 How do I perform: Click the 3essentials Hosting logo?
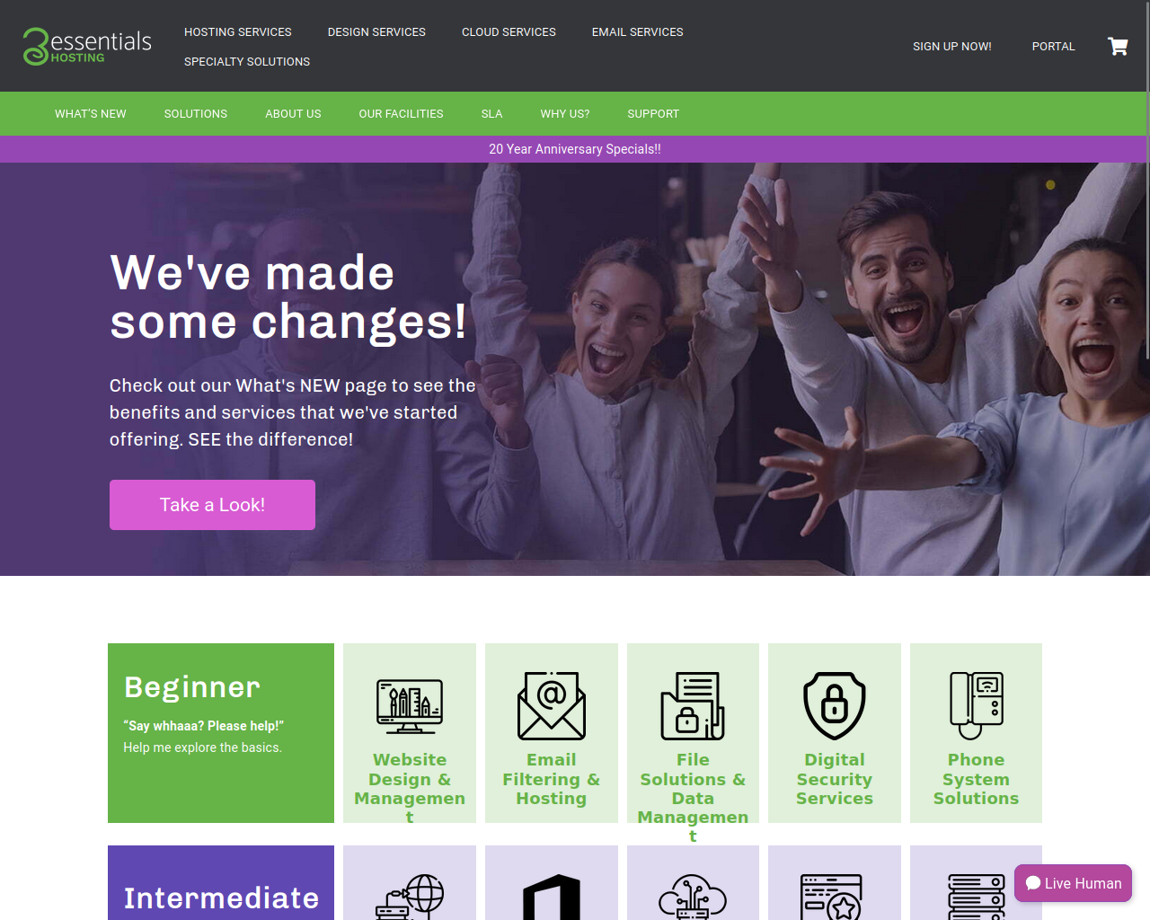87,46
